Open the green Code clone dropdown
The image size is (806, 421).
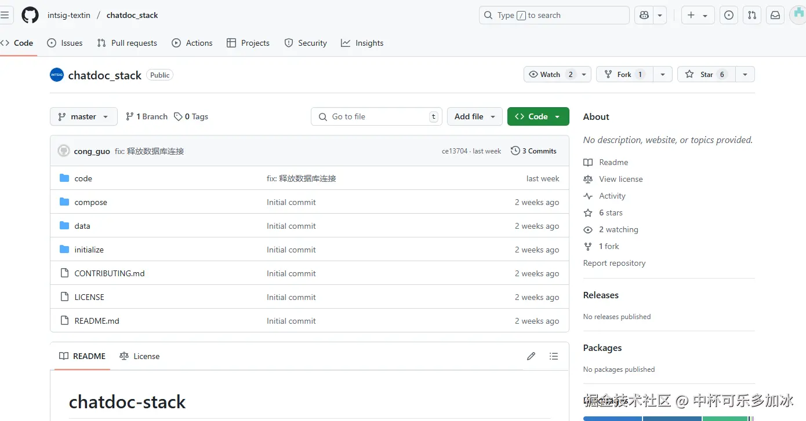tap(538, 116)
